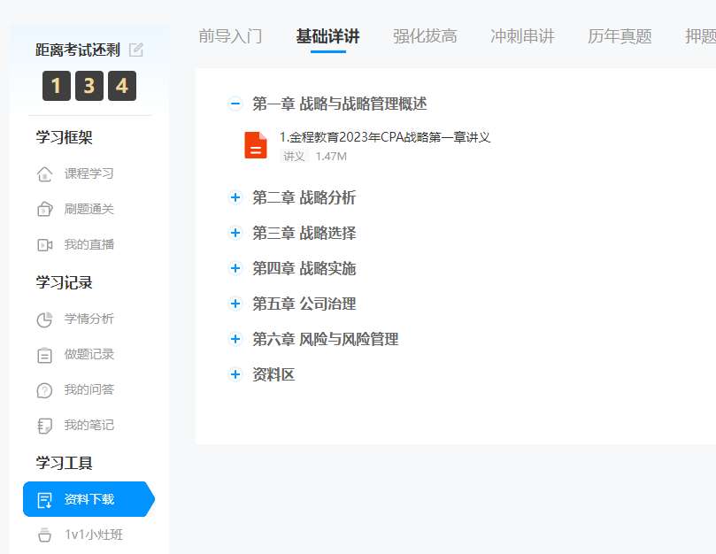Open 课程学习 in the sidebar
This screenshot has width=716, height=554.
[x=89, y=174]
